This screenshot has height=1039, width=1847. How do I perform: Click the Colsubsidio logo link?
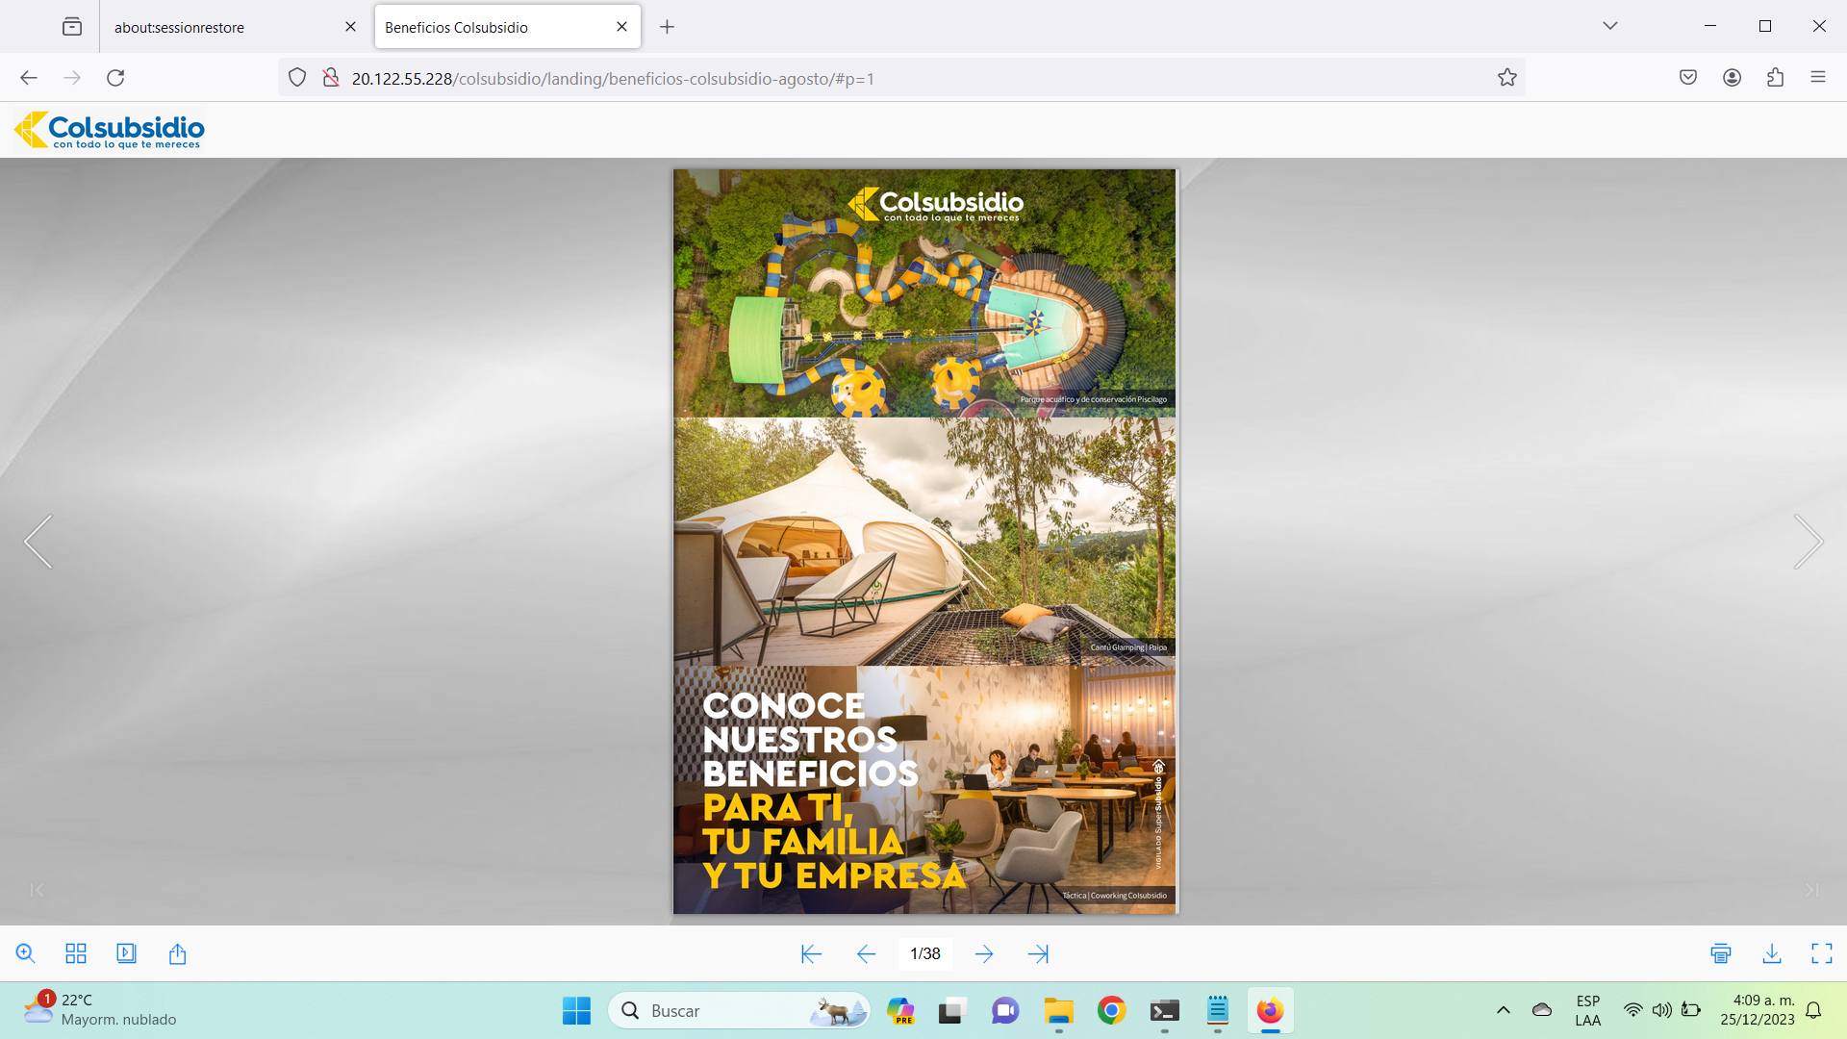click(x=110, y=130)
